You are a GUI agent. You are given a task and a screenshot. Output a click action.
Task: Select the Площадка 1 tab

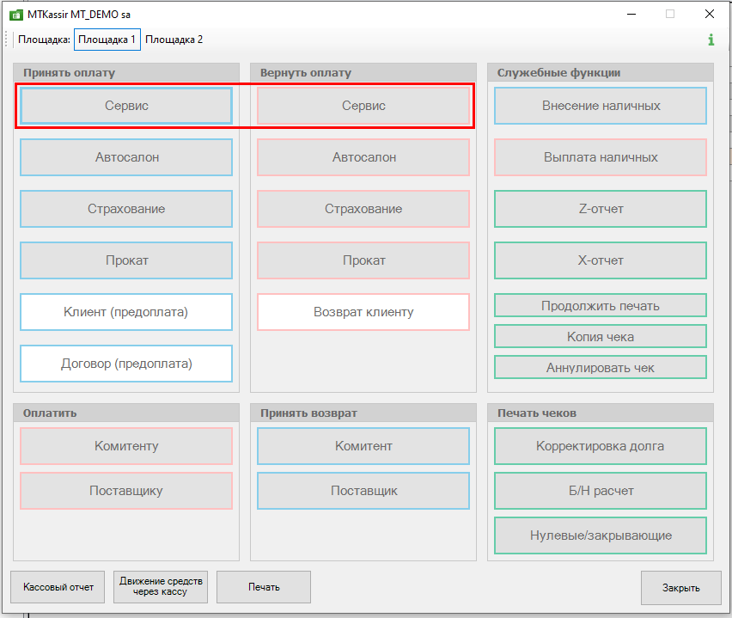pyautogui.click(x=107, y=40)
